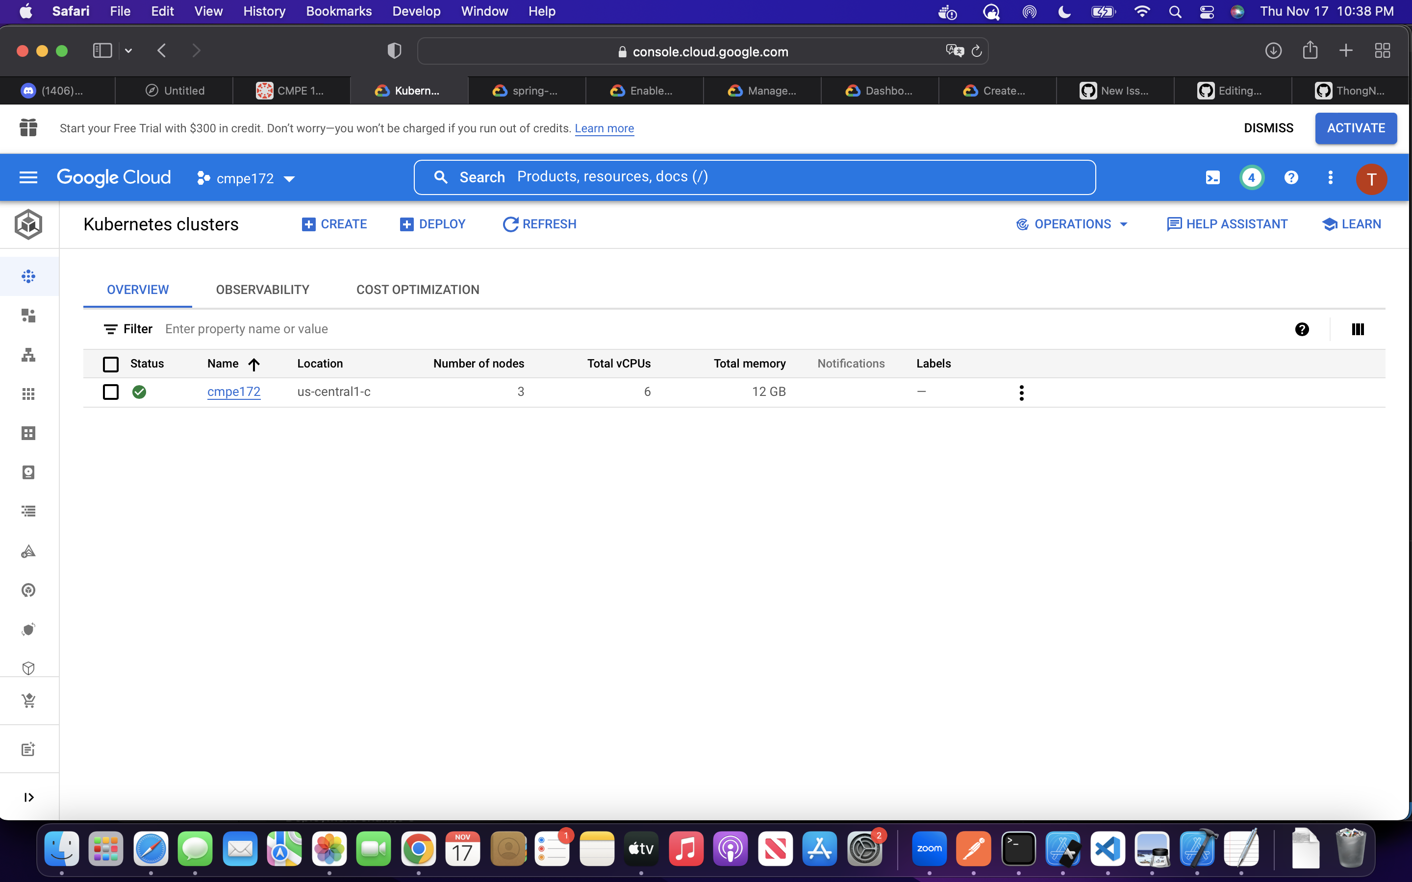This screenshot has height=882, width=1412.
Task: Click the CREATE cluster button
Action: (x=334, y=224)
